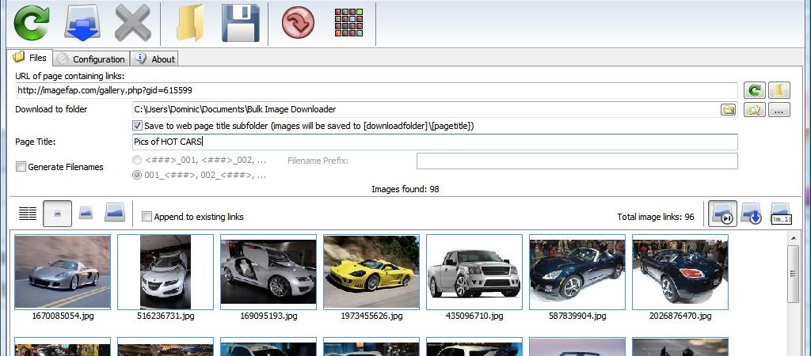Click the 'Total image links: 96' text
This screenshot has width=811, height=356.
(x=656, y=217)
